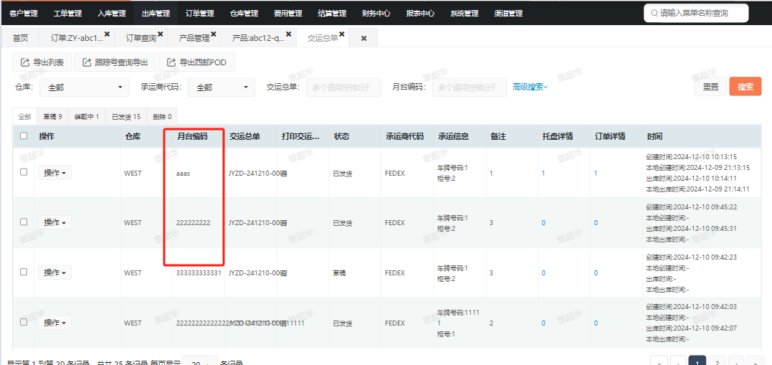Tick the checkbox for row 222222222

pyautogui.click(x=24, y=222)
